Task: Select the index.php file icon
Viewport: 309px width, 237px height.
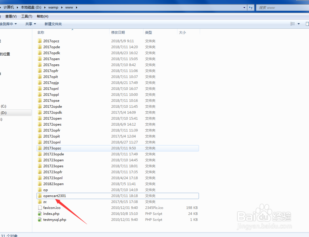Action: (x=40, y=213)
